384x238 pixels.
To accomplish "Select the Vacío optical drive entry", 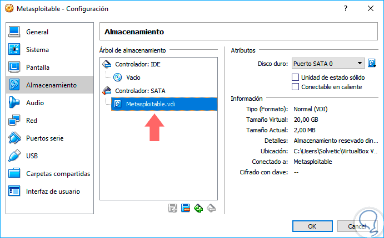I will point(133,77).
